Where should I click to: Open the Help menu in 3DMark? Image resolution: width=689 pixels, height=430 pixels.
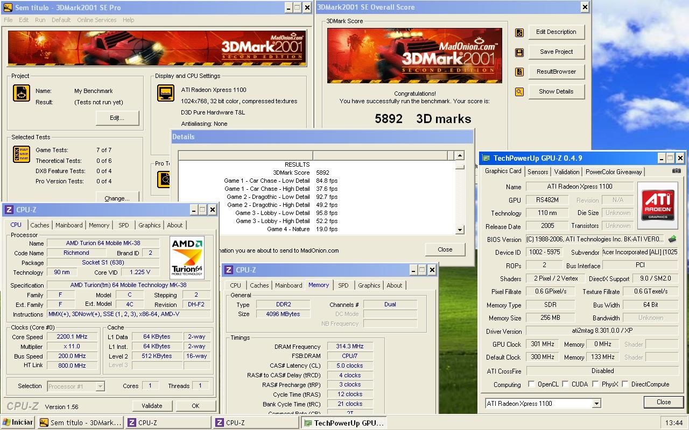128,20
